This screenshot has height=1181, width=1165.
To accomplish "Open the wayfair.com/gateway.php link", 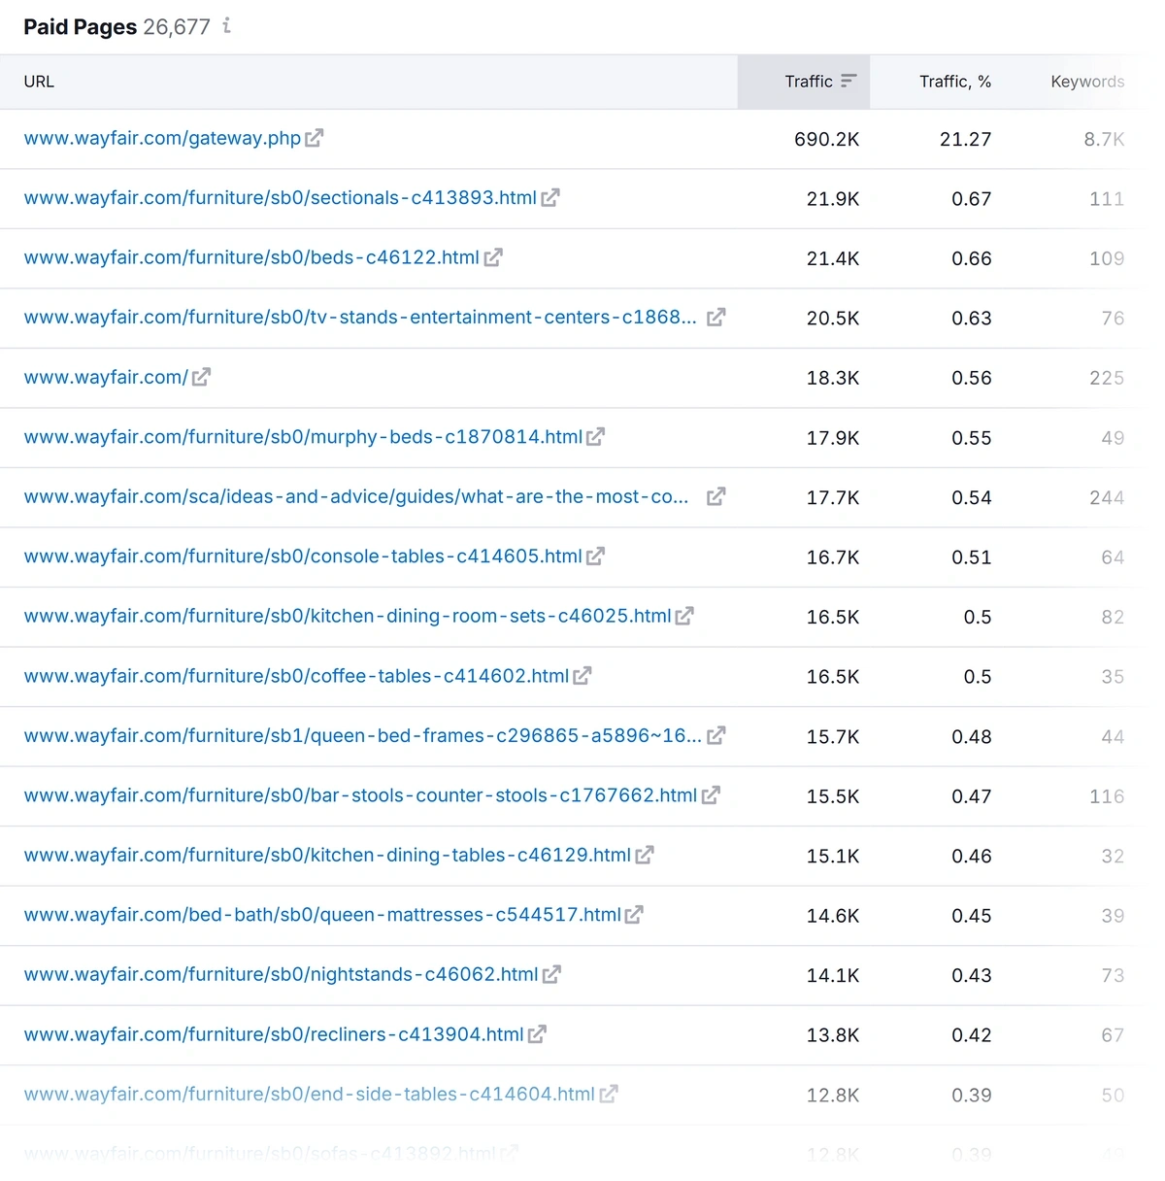I will (x=162, y=139).
